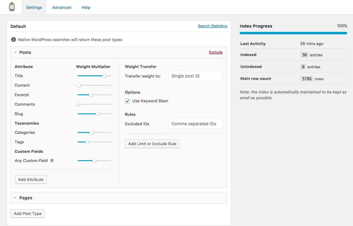Open the Help tab

click(x=86, y=7)
